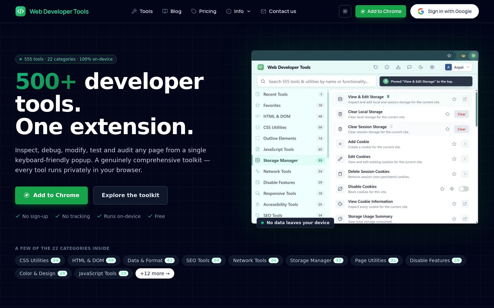The width and height of the screenshot is (494, 308).
Task: Favorite the Edit Cookies tool star
Action: tap(454, 159)
